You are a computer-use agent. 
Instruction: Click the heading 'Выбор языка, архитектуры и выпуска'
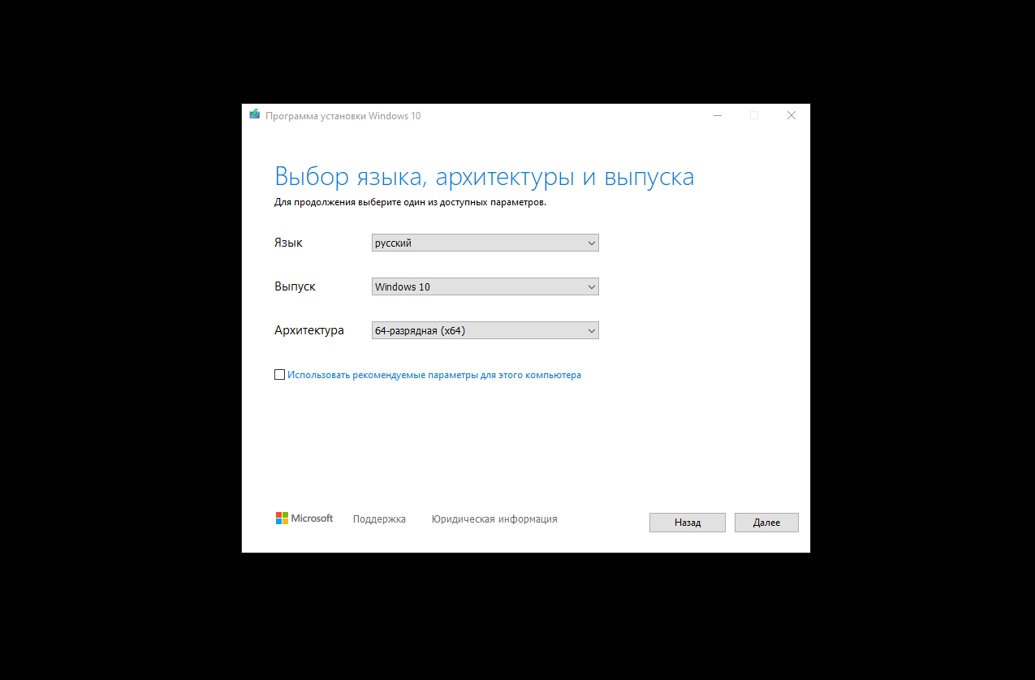pos(485,176)
